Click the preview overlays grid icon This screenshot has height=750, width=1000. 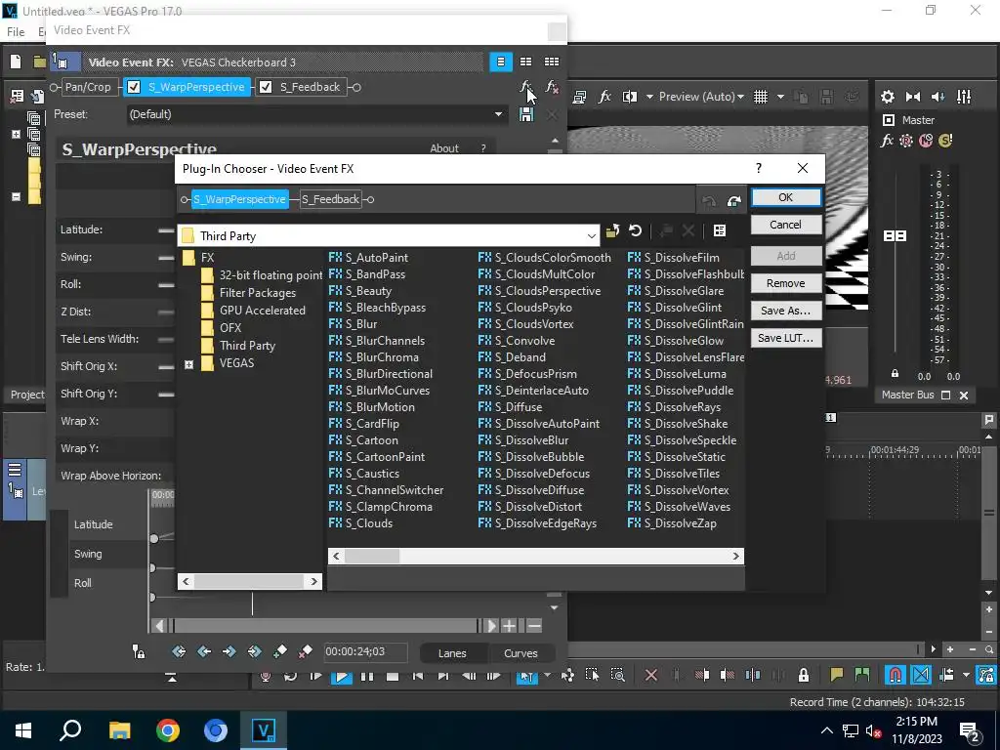pyautogui.click(x=761, y=97)
